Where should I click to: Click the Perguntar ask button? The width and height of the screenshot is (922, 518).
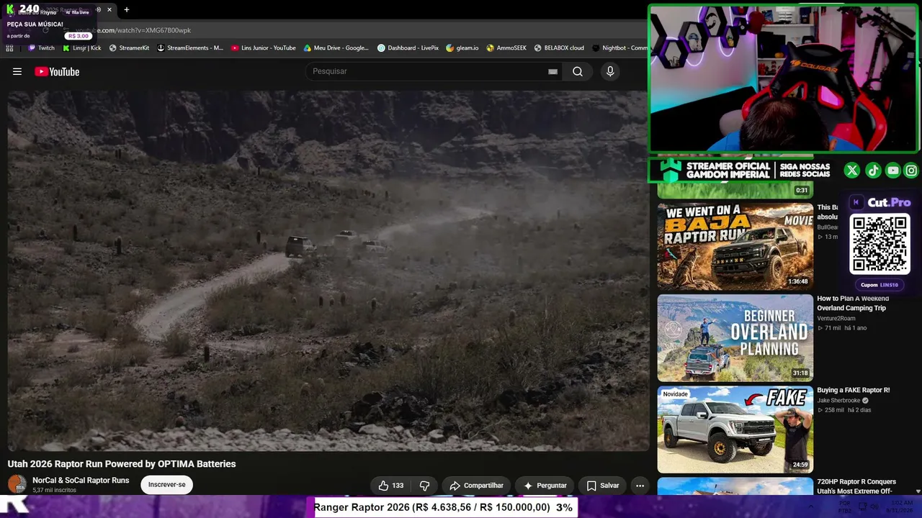point(545,486)
